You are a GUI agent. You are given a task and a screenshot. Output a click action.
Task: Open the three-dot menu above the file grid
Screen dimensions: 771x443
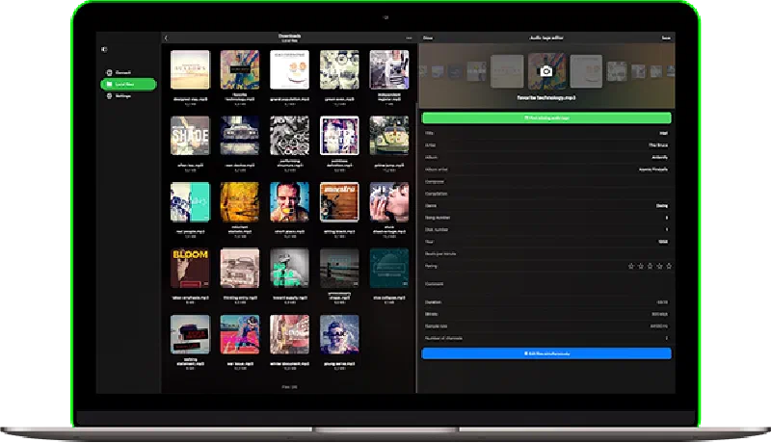coord(409,38)
